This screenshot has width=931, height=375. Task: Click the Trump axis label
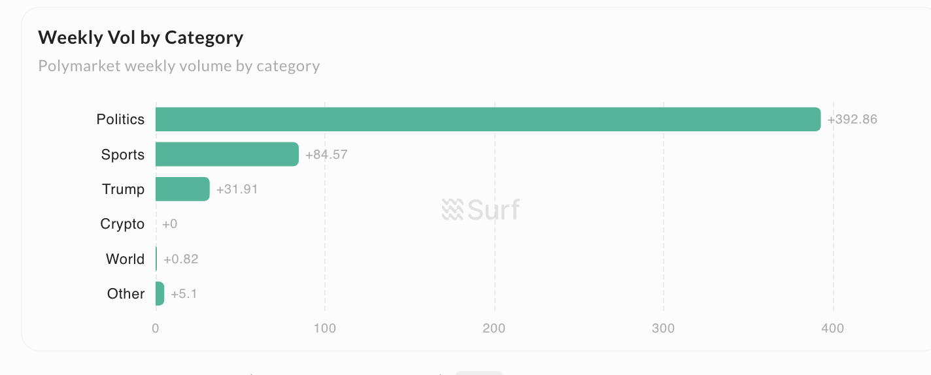point(123,189)
